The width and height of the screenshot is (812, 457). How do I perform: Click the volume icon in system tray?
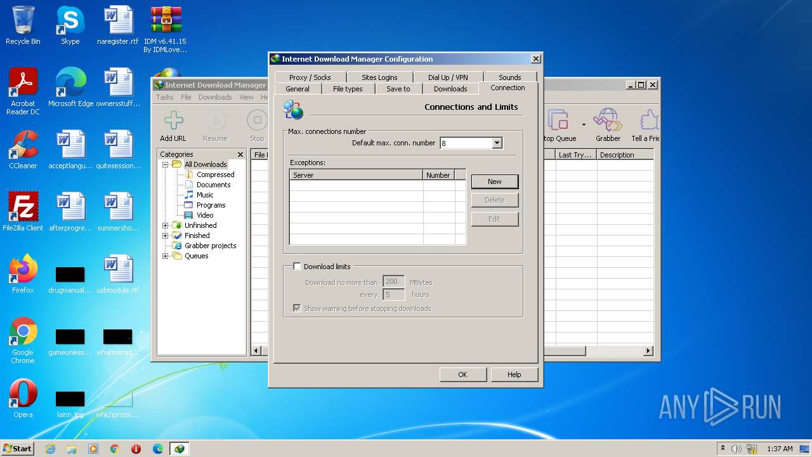click(x=737, y=449)
